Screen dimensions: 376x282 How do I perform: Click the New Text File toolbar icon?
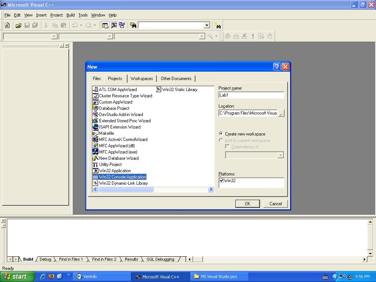click(x=7, y=25)
